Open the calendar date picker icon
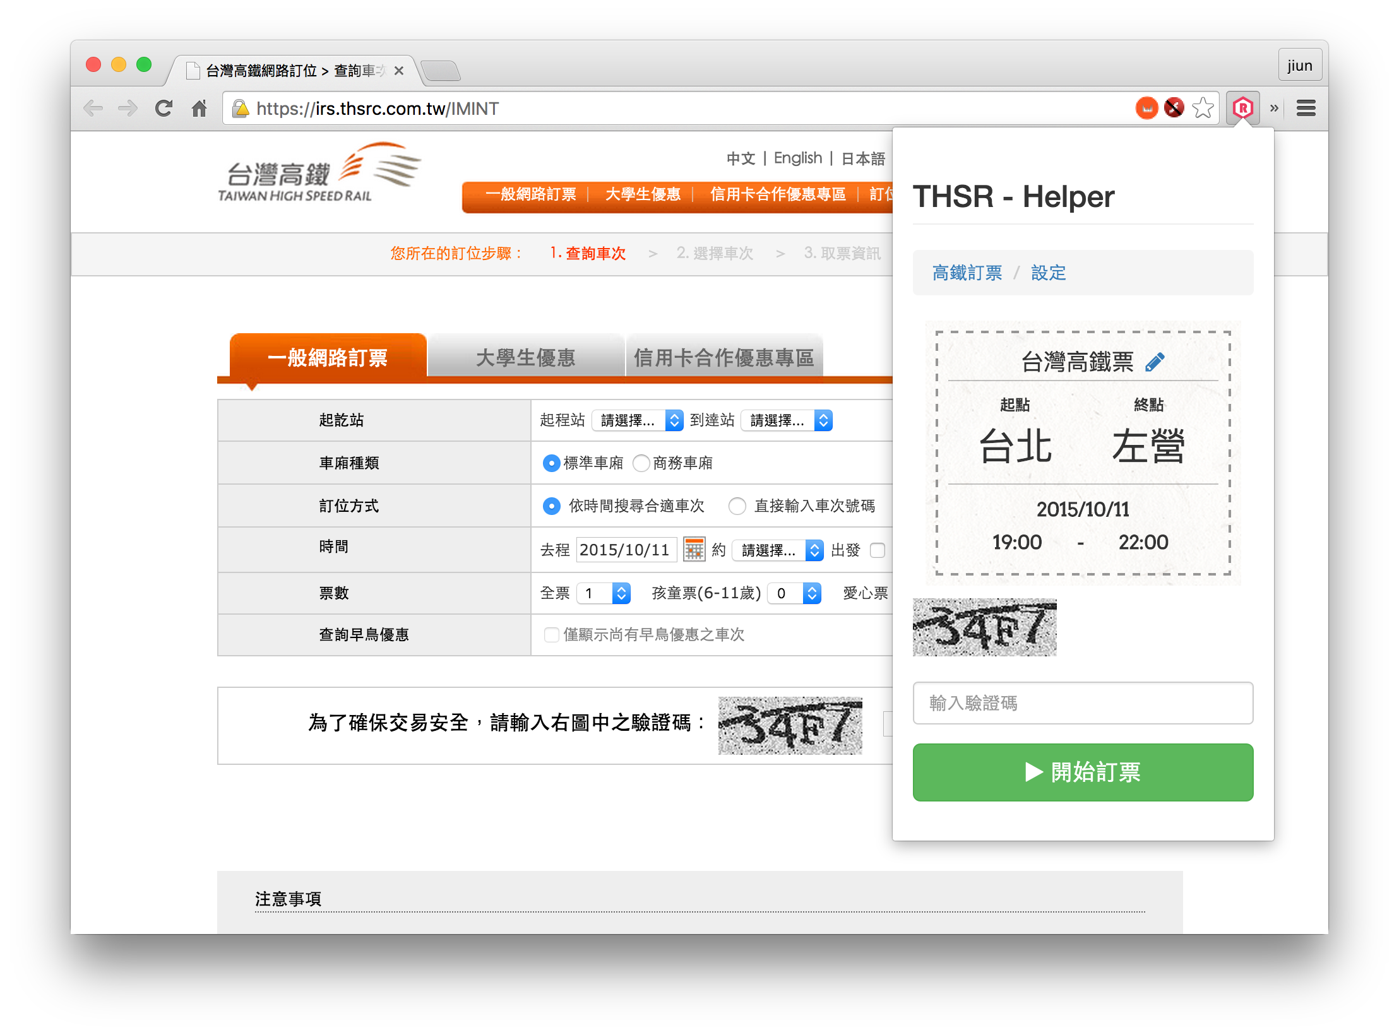The height and width of the screenshot is (1035, 1399). coord(694,550)
